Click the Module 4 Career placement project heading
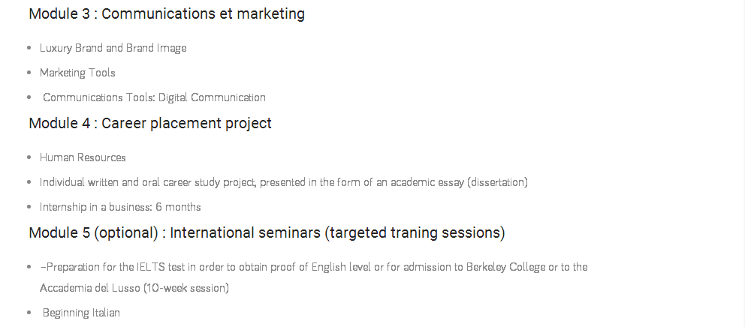Image resolution: width=745 pixels, height=327 pixels. coord(149,123)
